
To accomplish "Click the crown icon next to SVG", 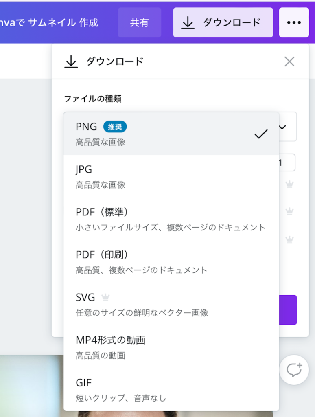I will (x=105, y=297).
